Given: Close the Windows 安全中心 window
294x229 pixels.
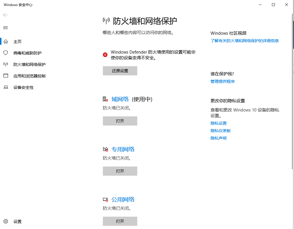Looking at the screenshot, I should 287,5.
